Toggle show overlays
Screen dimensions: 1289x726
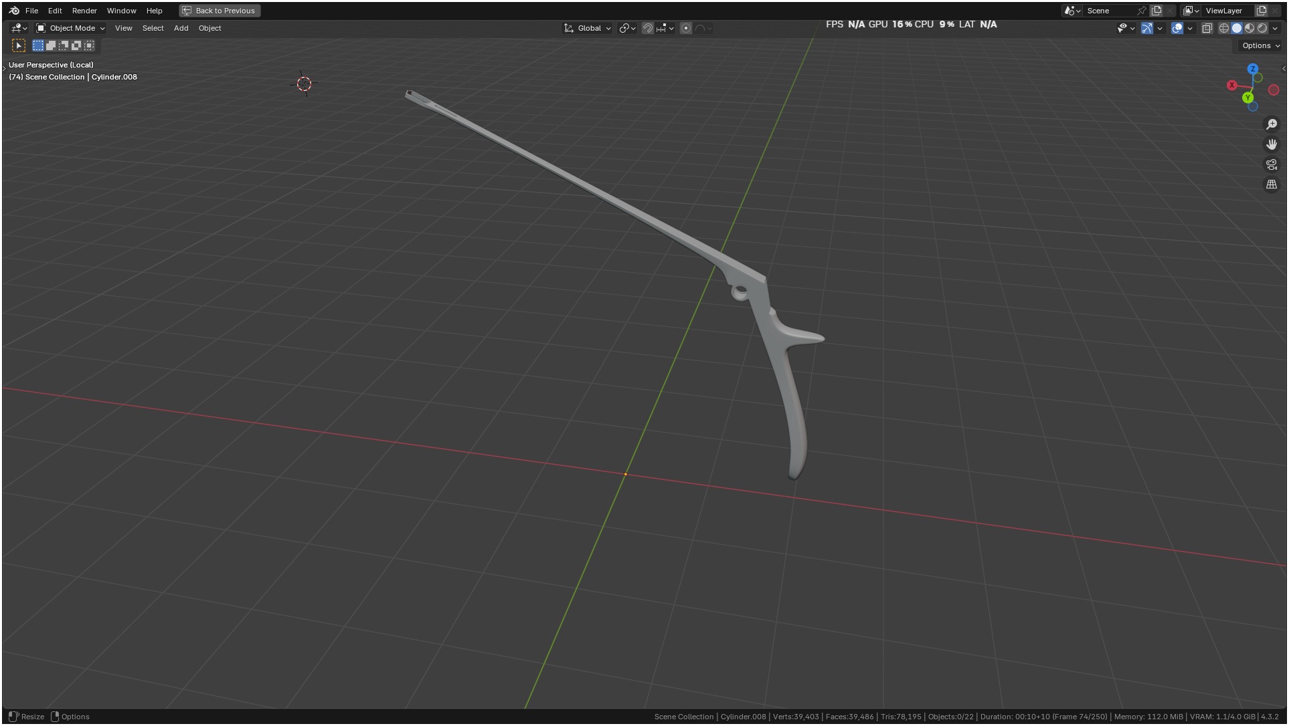click(x=1177, y=28)
